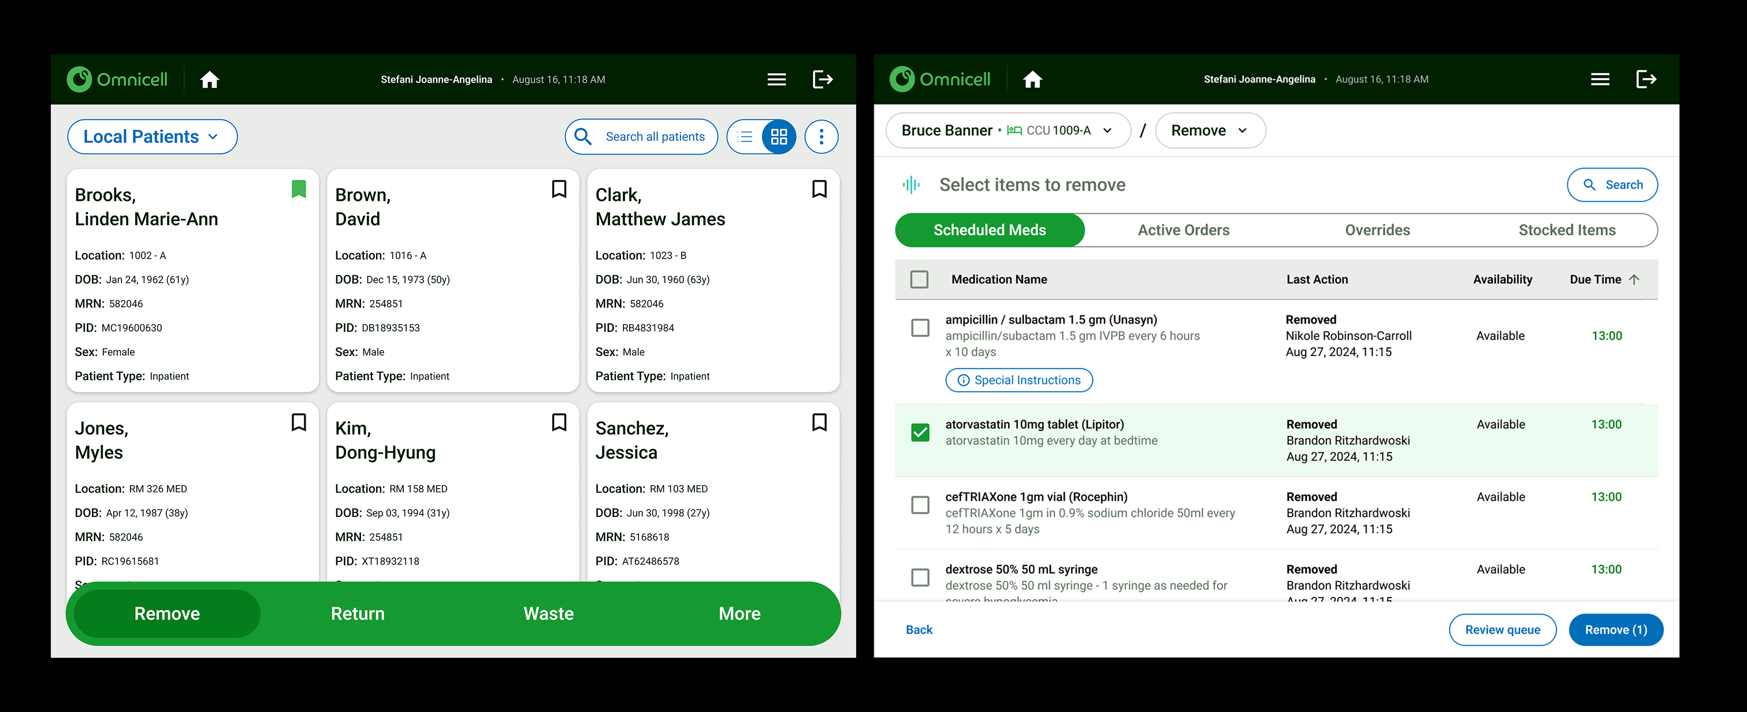Image resolution: width=1747 pixels, height=712 pixels.
Task: Bookmark patient Brown, David
Action: [x=559, y=189]
